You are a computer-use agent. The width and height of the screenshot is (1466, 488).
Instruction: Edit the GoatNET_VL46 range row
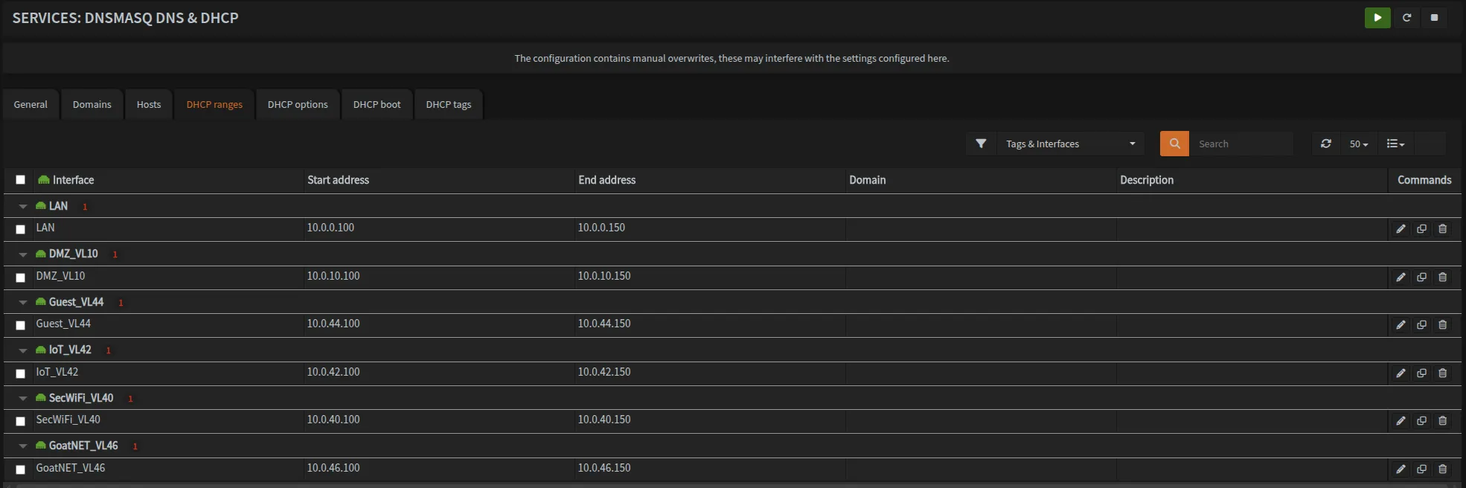pos(1401,469)
